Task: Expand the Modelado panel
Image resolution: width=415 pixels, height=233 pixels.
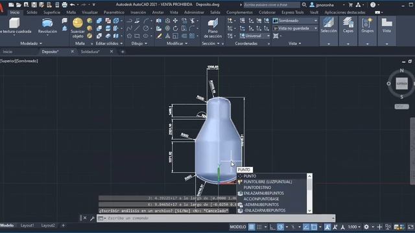Action: click(31, 43)
